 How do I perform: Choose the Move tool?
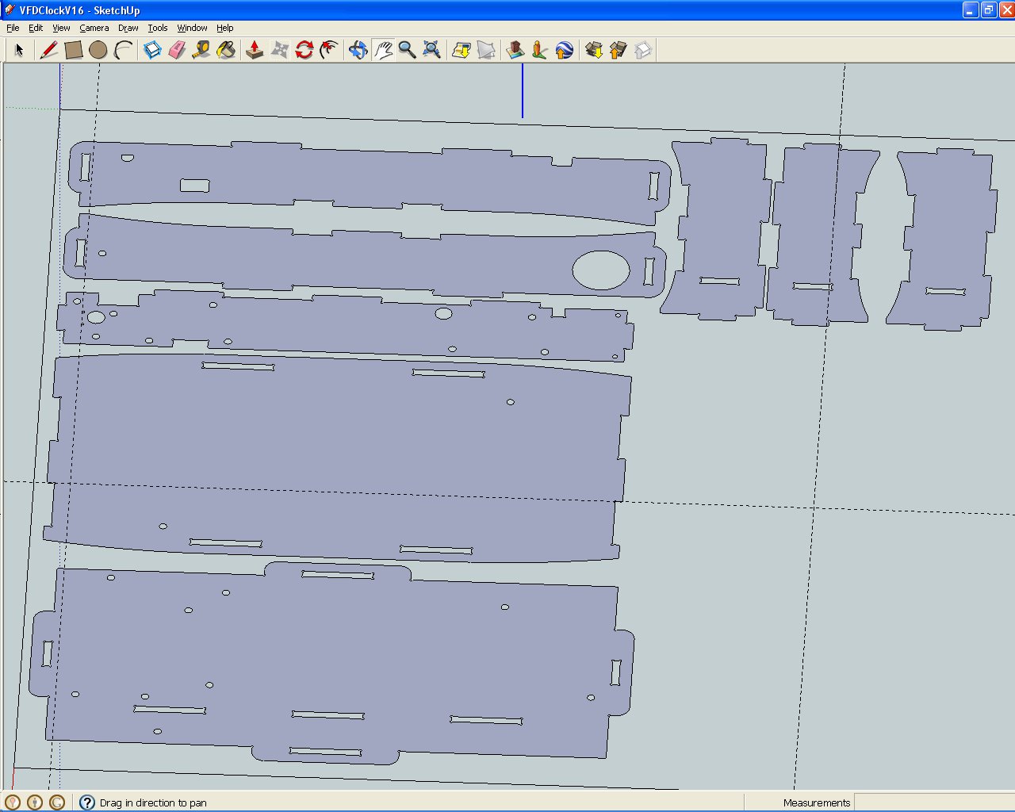tap(280, 50)
